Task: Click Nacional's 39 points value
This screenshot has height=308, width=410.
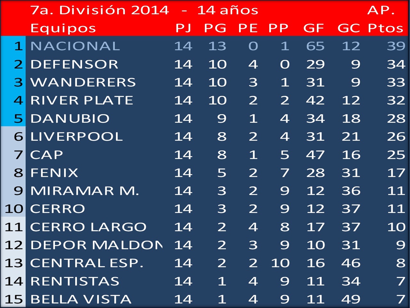Action: pos(396,46)
